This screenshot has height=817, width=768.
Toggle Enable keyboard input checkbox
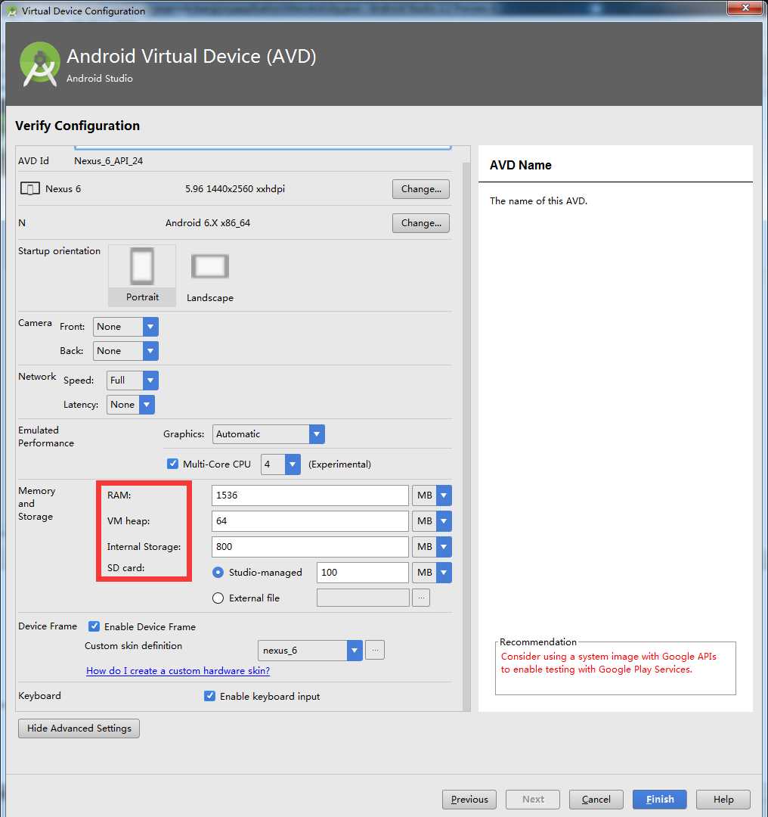tap(209, 696)
